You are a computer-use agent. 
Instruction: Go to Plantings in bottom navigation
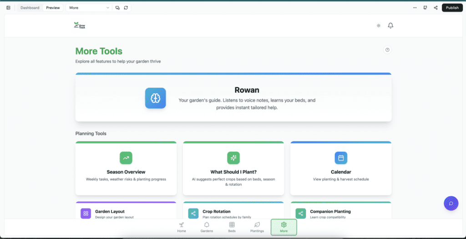pos(257,228)
